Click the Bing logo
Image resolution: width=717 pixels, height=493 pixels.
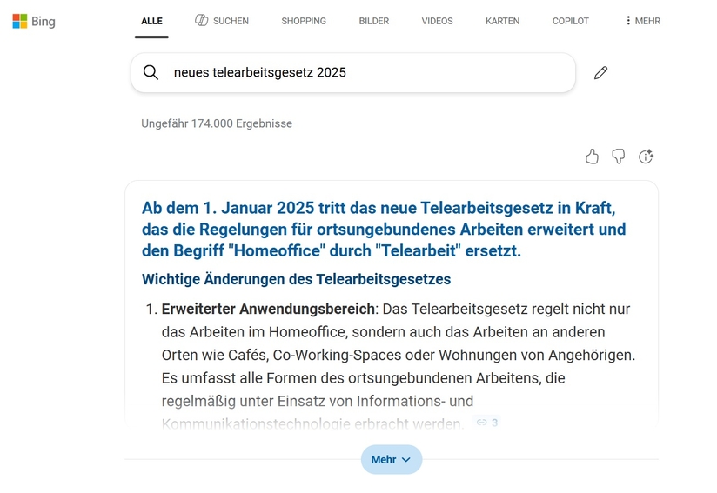tap(34, 21)
